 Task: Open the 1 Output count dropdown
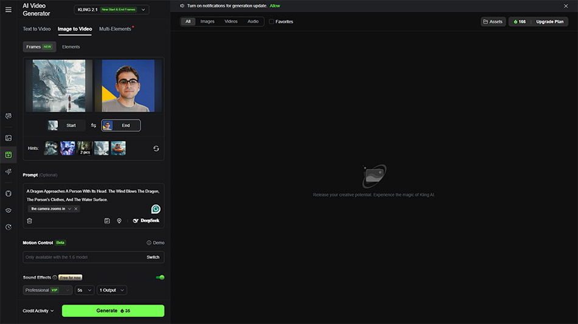coord(112,290)
